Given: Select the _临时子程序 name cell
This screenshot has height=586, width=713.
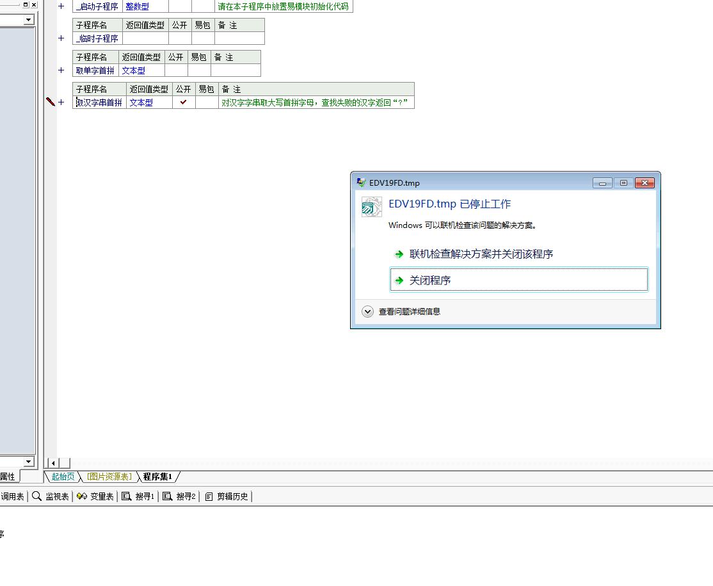Looking at the screenshot, I should [97, 38].
